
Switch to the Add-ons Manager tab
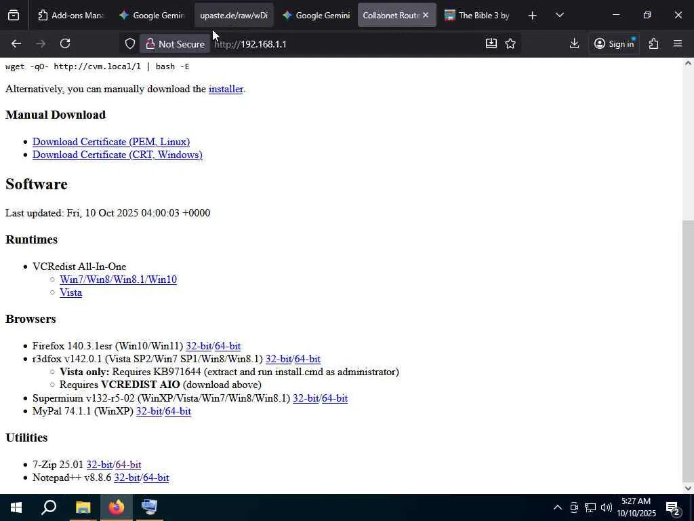tap(70, 15)
